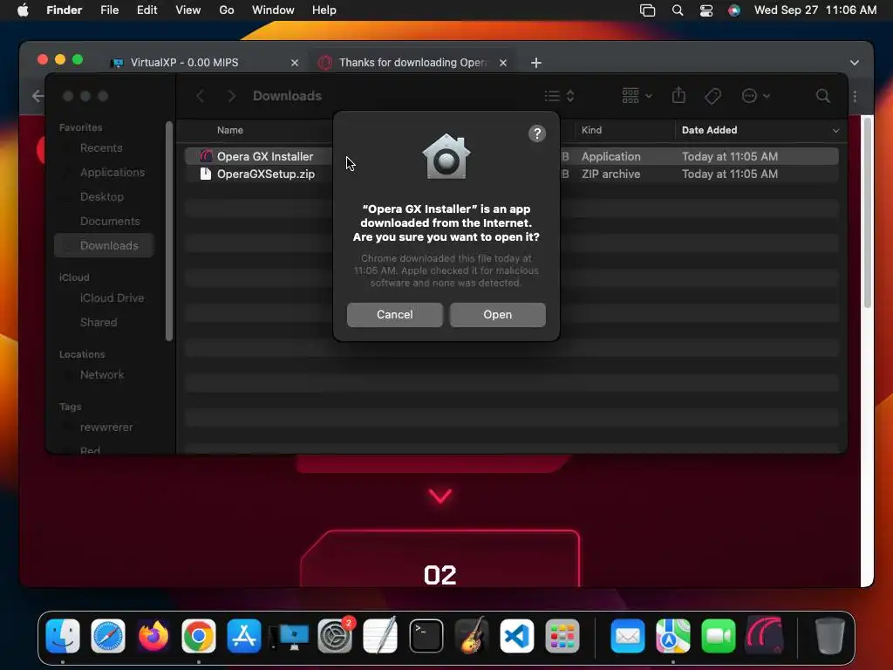Image resolution: width=893 pixels, height=670 pixels.
Task: Open the Finder group-by dropdown
Action: coord(637,96)
